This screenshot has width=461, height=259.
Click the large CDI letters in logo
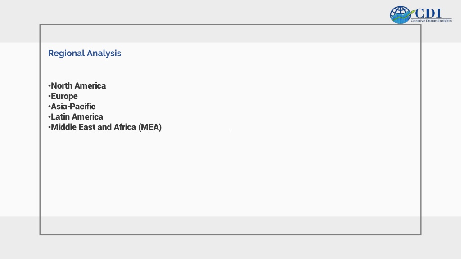click(429, 13)
